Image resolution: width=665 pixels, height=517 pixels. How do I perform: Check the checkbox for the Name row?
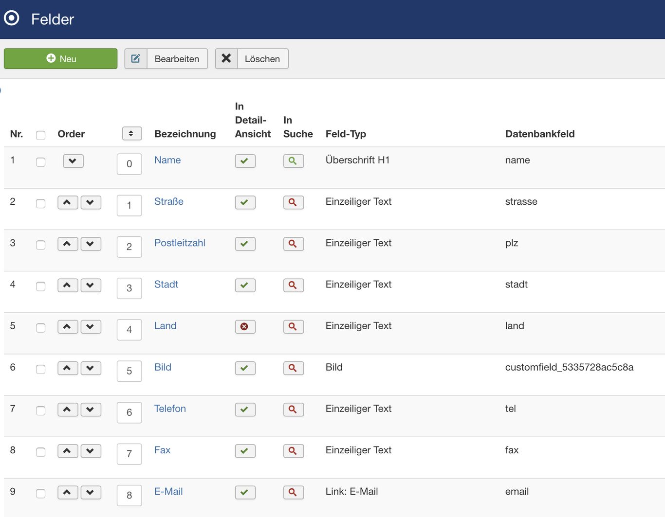coord(41,162)
